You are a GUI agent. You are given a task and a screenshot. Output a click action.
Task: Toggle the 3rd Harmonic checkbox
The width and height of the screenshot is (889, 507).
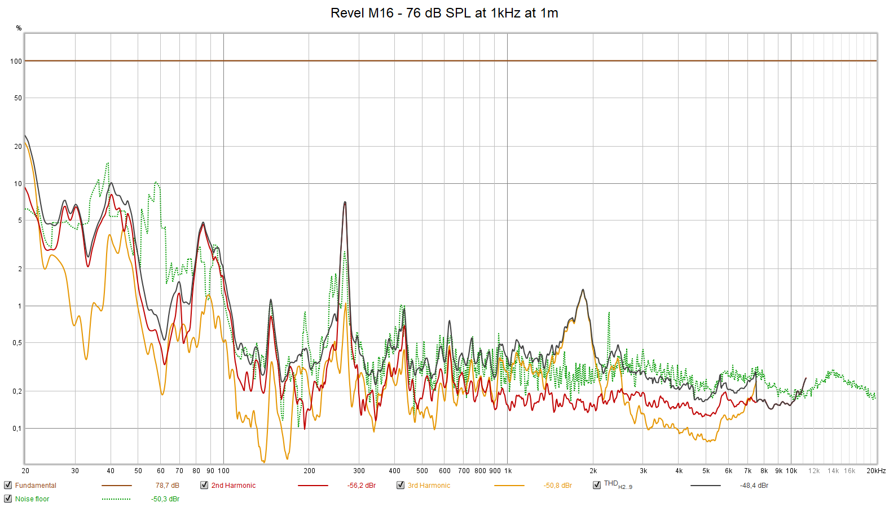(401, 485)
